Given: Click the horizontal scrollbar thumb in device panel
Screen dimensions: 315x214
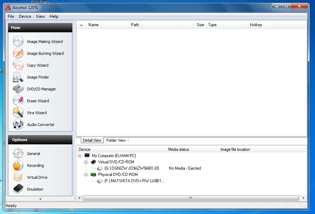Looking at the screenshot, I should [x=191, y=198].
